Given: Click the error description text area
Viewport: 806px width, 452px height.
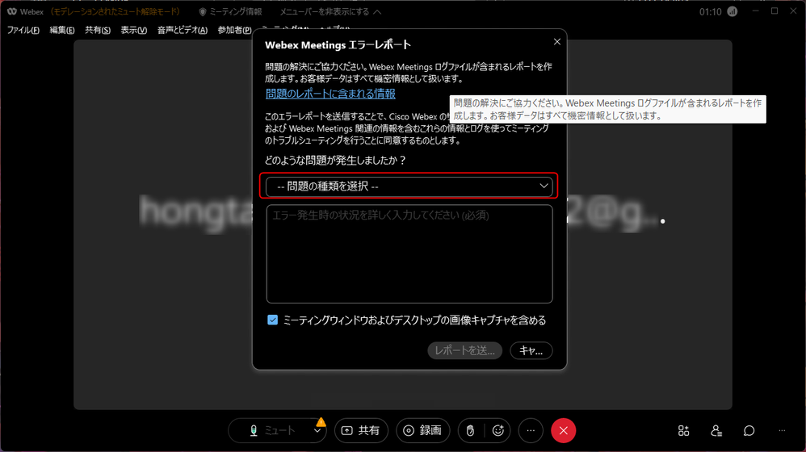Looking at the screenshot, I should pyautogui.click(x=409, y=253).
